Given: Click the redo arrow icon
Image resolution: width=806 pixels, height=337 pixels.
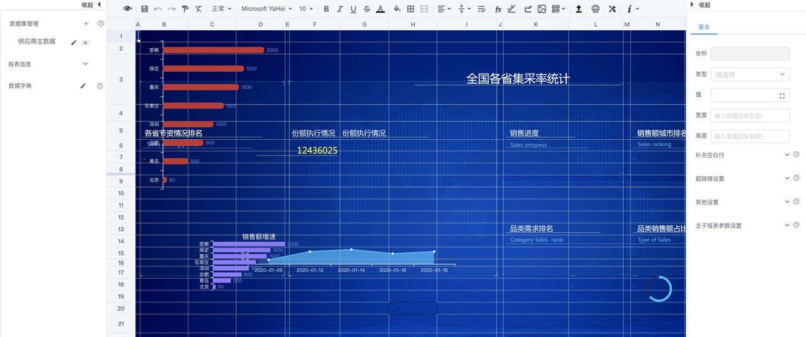Looking at the screenshot, I should coord(171,9).
